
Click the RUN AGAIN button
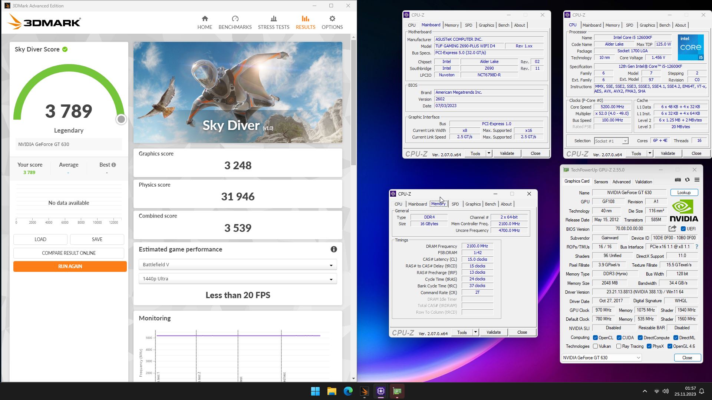point(70,266)
